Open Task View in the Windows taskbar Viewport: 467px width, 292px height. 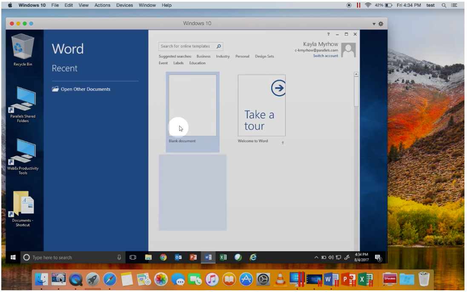133,257
